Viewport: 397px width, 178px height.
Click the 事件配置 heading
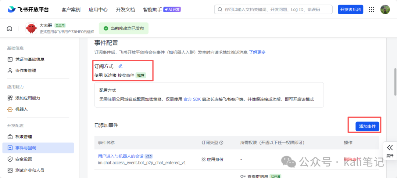click(x=106, y=43)
